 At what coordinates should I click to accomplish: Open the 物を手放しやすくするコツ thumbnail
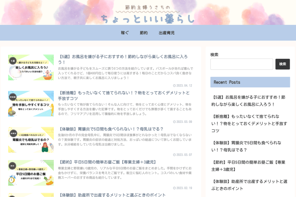[31, 104]
